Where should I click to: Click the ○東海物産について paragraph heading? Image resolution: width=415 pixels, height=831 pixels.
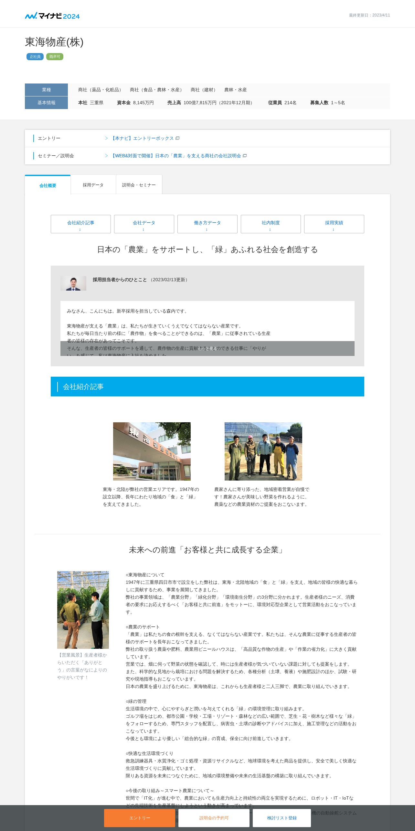pos(145,575)
